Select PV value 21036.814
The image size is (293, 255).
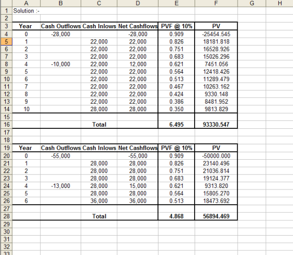tap(216, 171)
